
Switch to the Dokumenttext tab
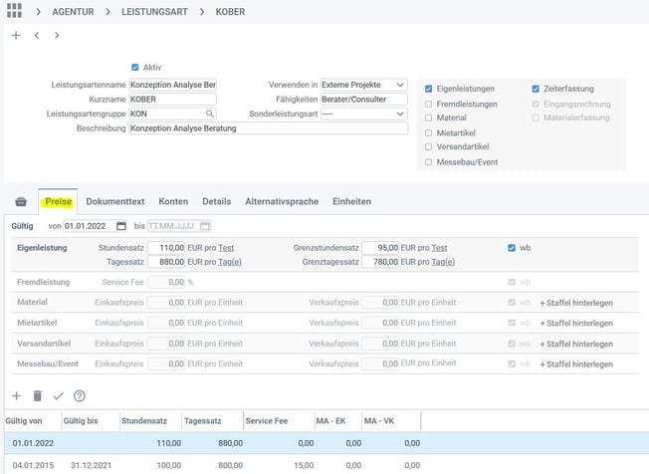pyautogui.click(x=115, y=201)
